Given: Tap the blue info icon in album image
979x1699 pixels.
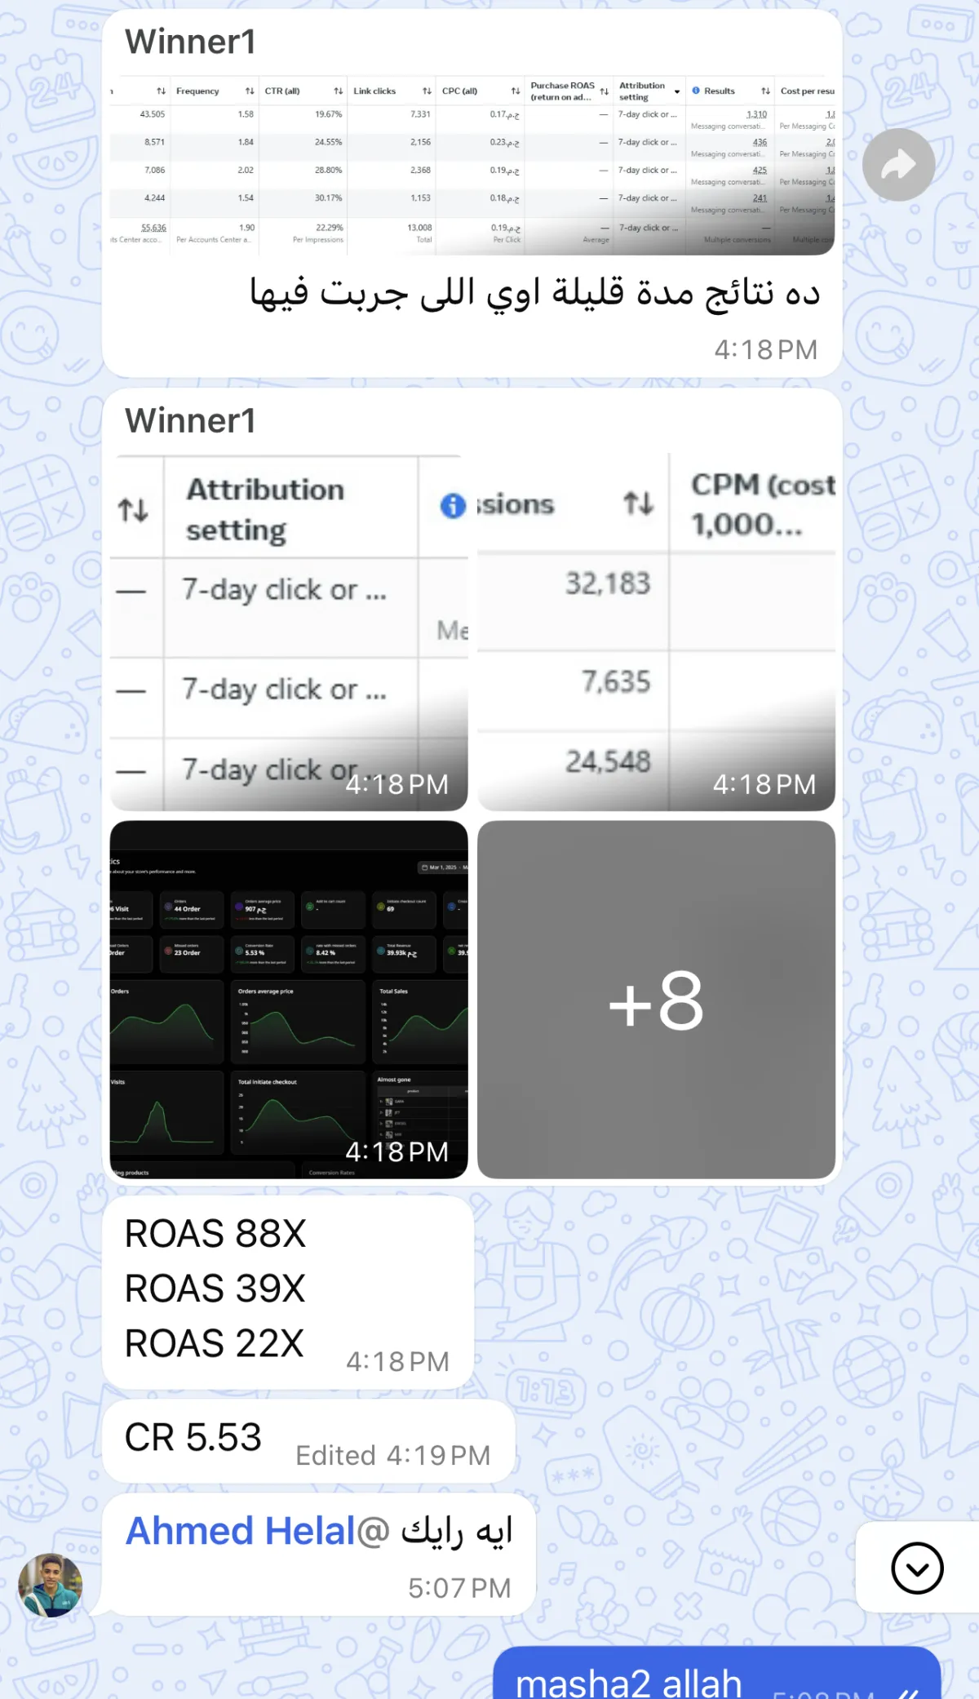Looking at the screenshot, I should (453, 506).
